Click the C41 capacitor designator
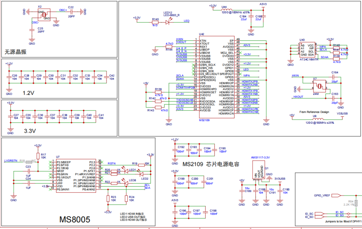The image size is (362, 229). pyautogui.click(x=101, y=115)
